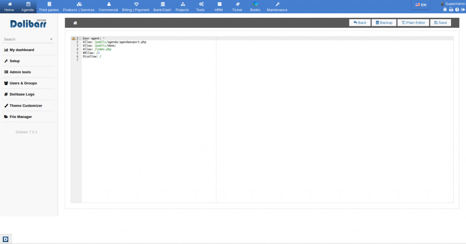This screenshot has height=244, width=466.
Task: Open the SuperAdmin user profile
Action: pos(453,4)
